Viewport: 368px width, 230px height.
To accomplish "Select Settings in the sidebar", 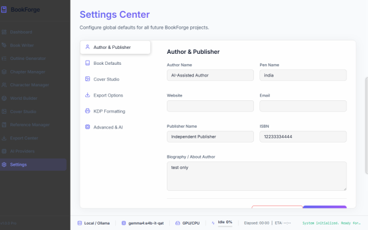I will point(33,165).
